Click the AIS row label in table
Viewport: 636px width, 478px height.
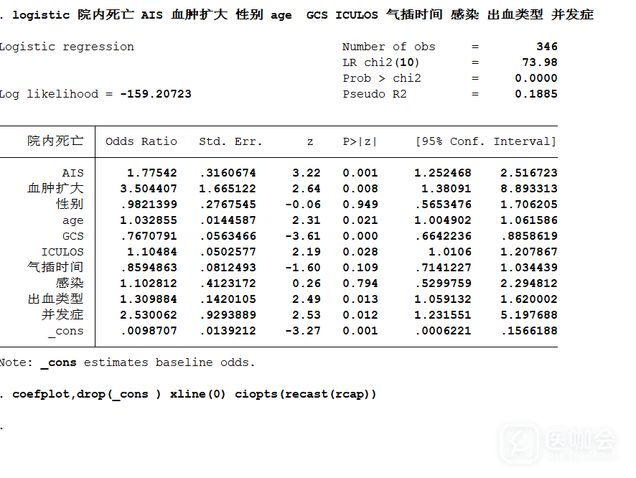pos(73,173)
